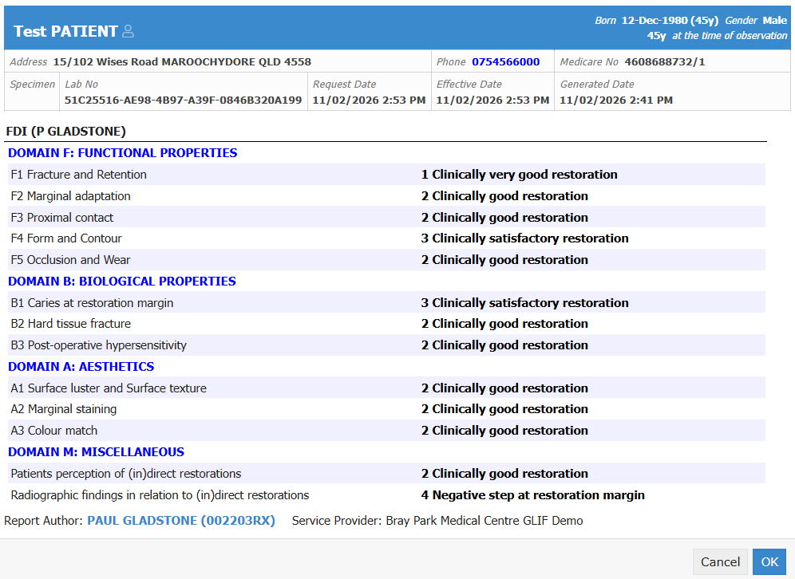Select Domain F: Functional Properties heading

pyautogui.click(x=122, y=153)
